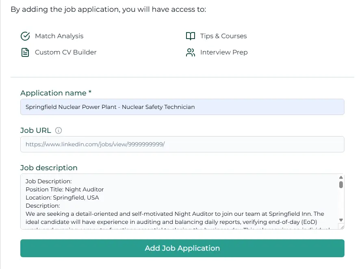Click the 'Custom CV Builder' feature text
The width and height of the screenshot is (364, 269).
pyautogui.click(x=66, y=52)
